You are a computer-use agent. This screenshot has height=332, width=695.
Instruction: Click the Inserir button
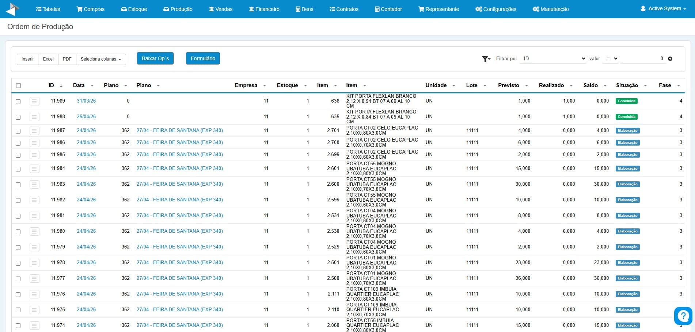point(28,59)
